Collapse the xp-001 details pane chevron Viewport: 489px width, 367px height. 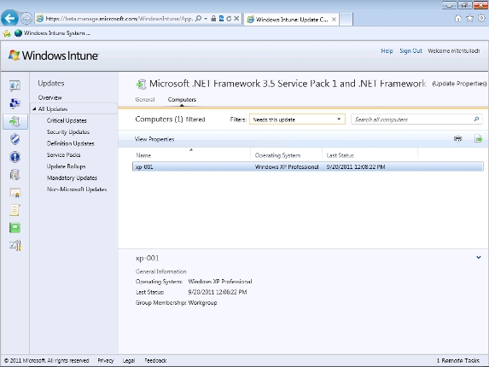click(479, 258)
